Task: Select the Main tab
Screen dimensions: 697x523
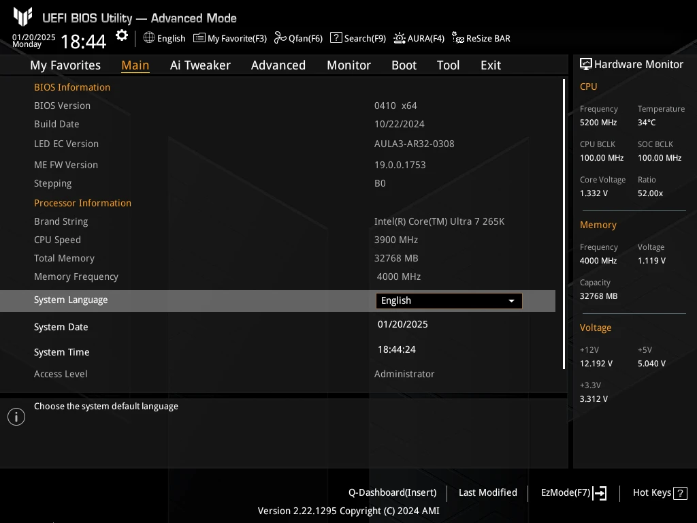Action: [135, 65]
